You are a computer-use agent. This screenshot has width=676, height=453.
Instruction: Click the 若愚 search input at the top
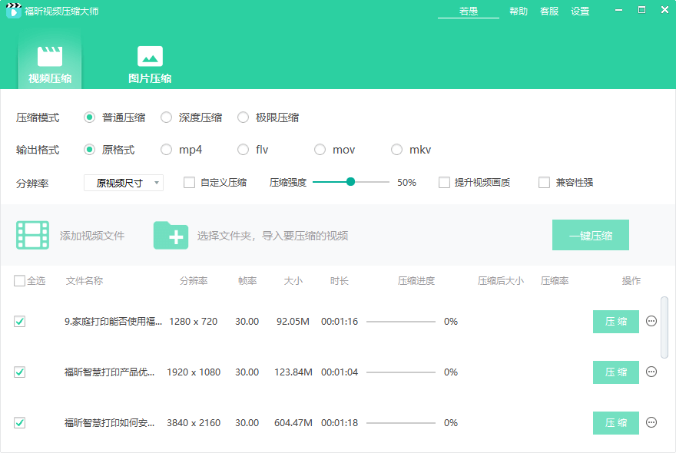point(468,12)
